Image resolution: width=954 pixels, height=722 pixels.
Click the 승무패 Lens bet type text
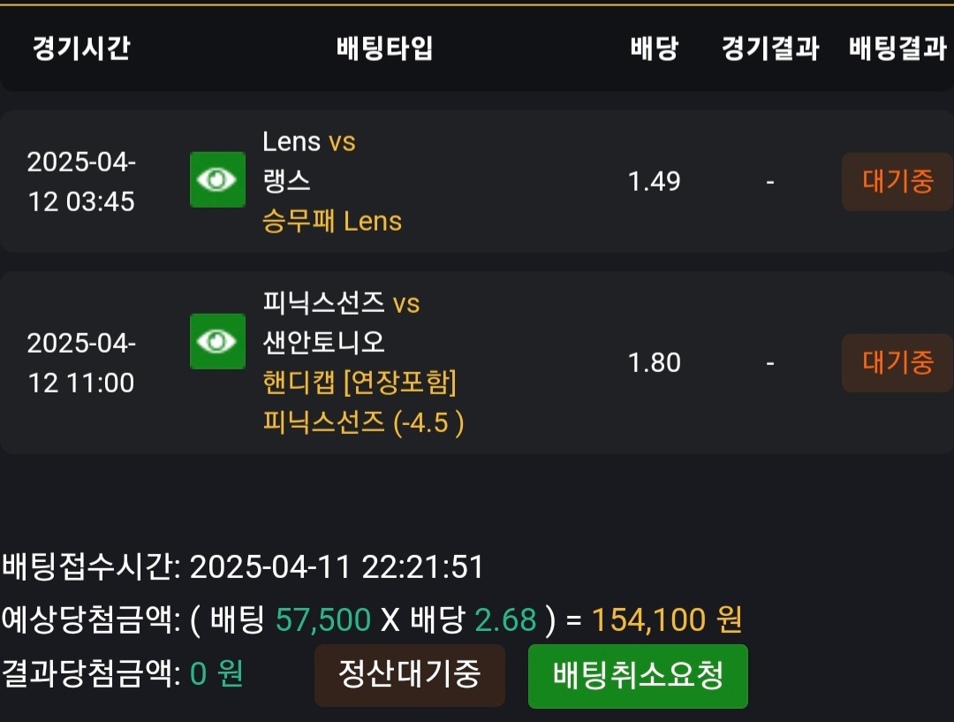(x=332, y=221)
